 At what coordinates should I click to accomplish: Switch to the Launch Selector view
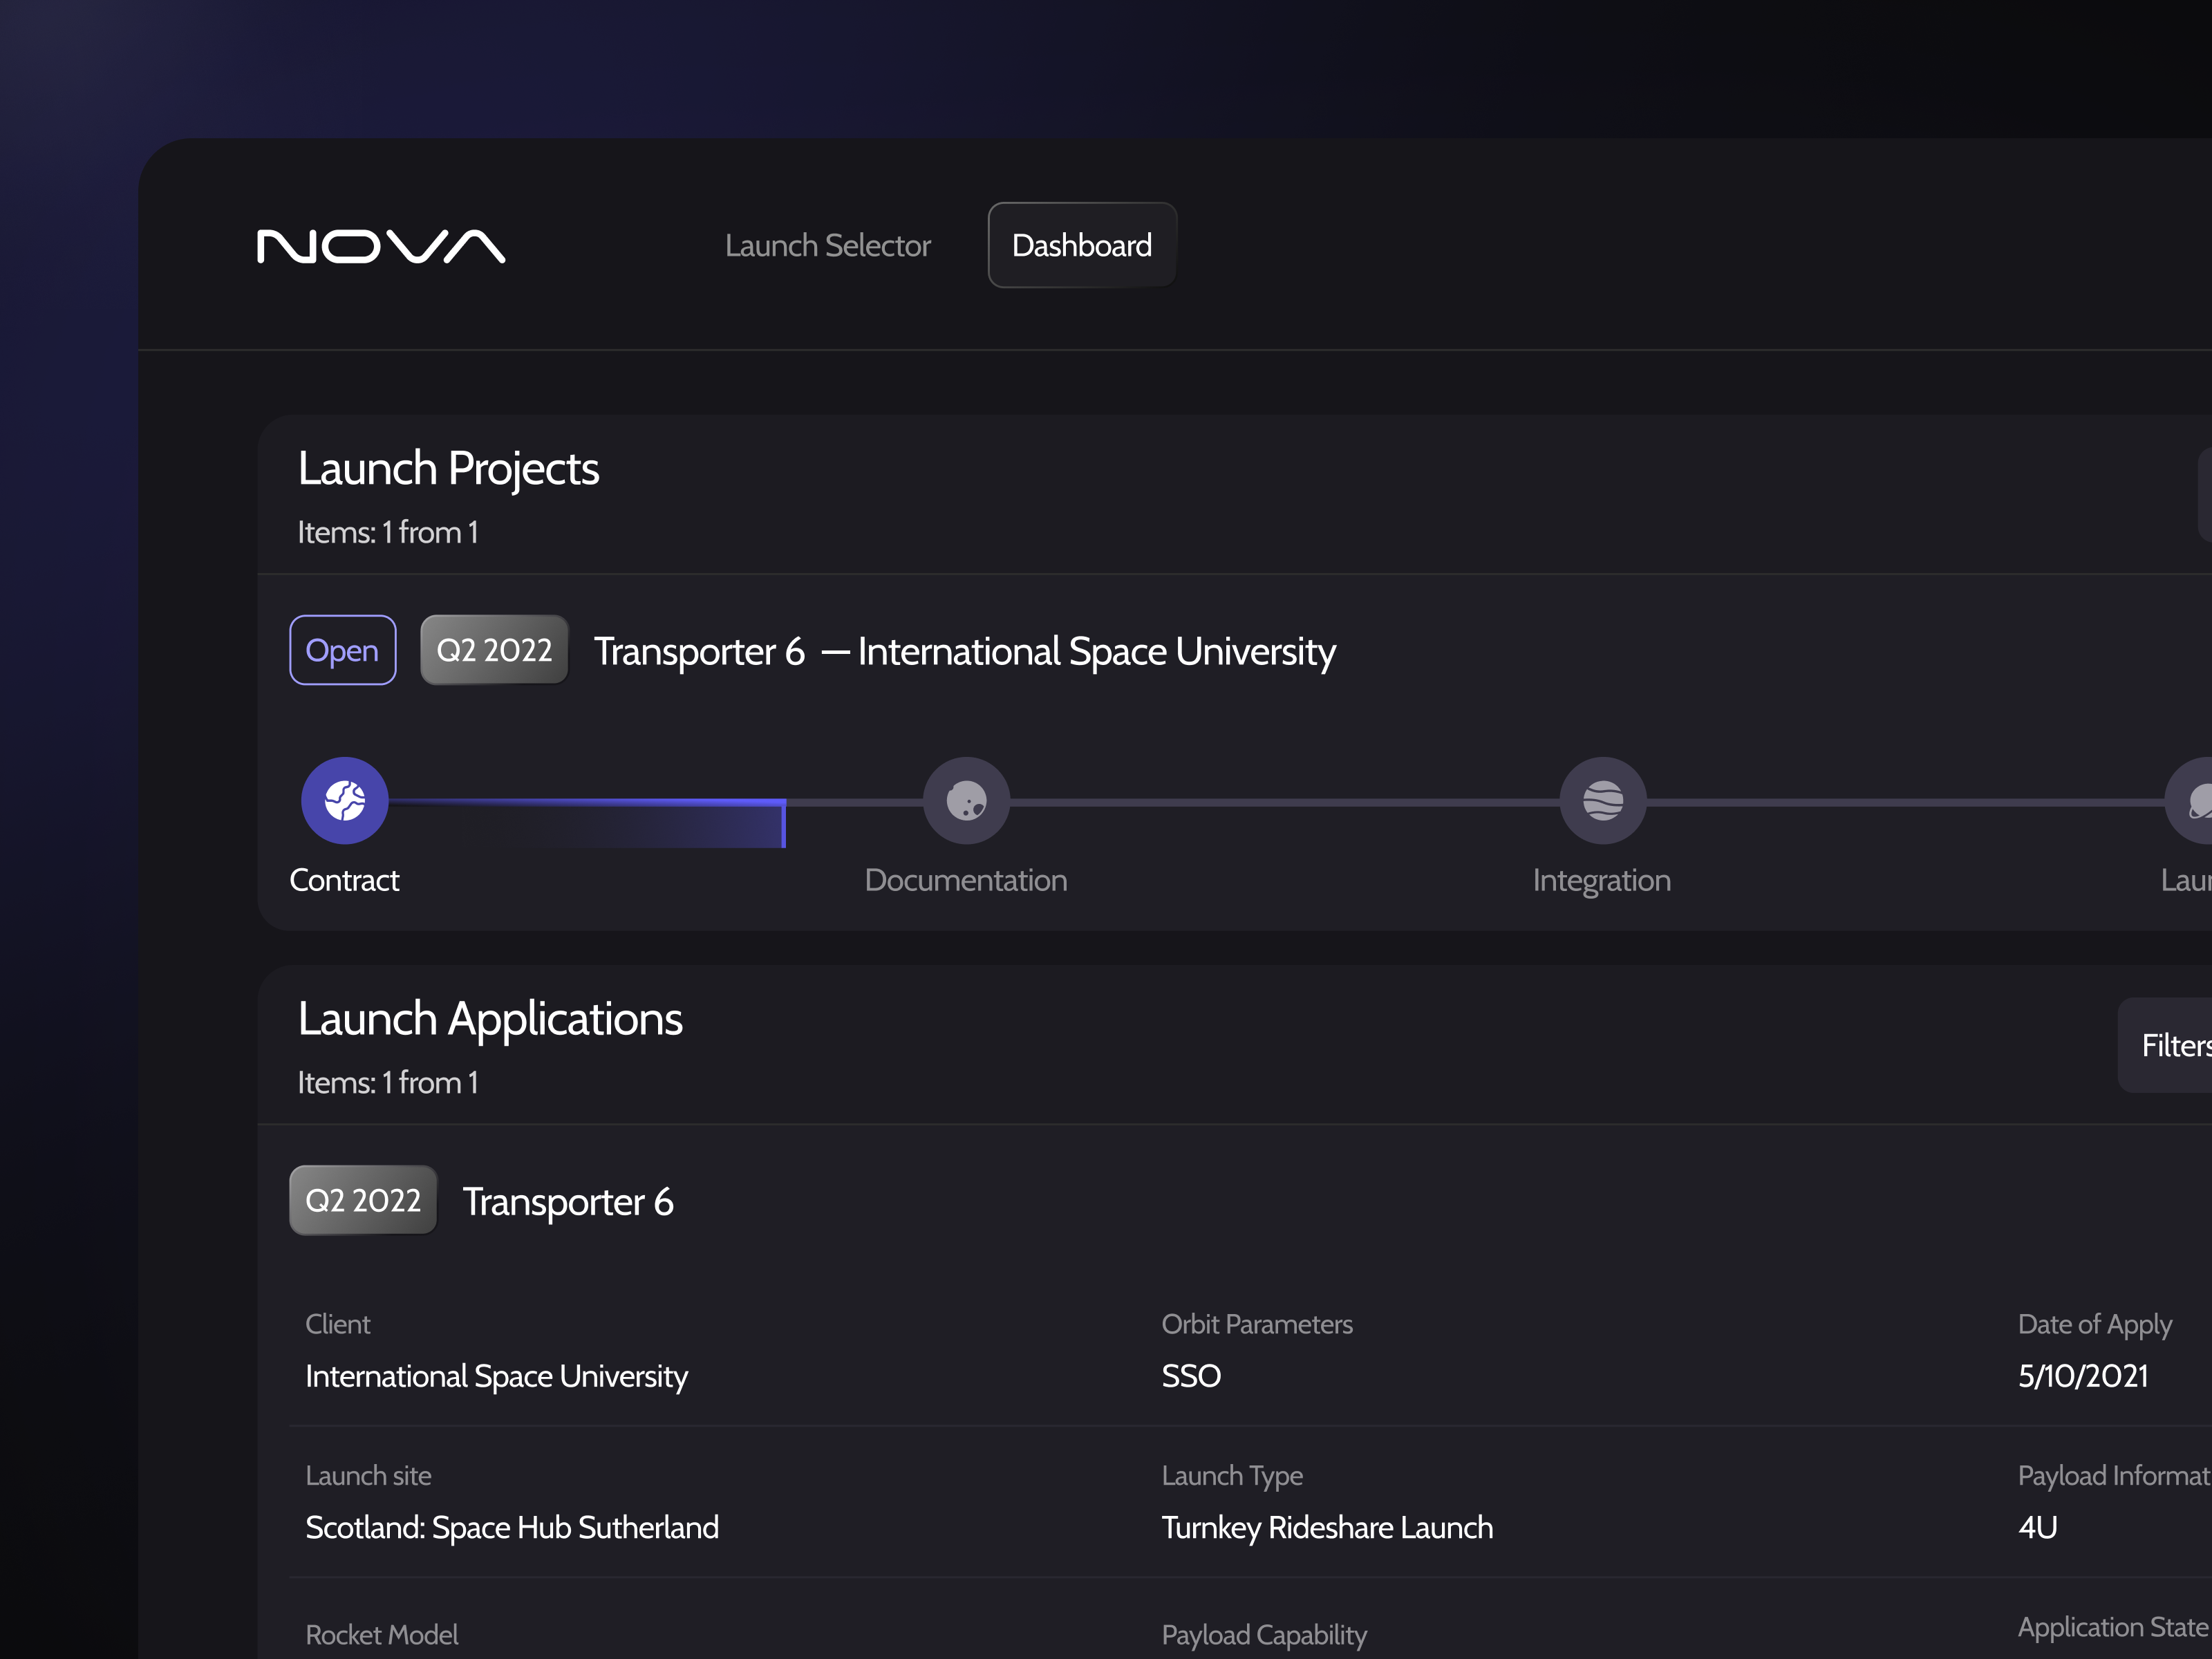coord(828,245)
